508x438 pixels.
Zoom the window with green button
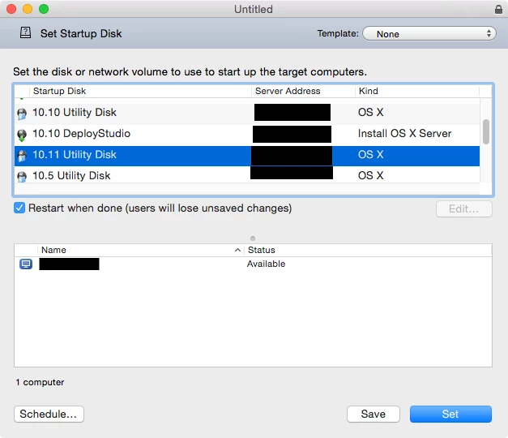point(44,9)
